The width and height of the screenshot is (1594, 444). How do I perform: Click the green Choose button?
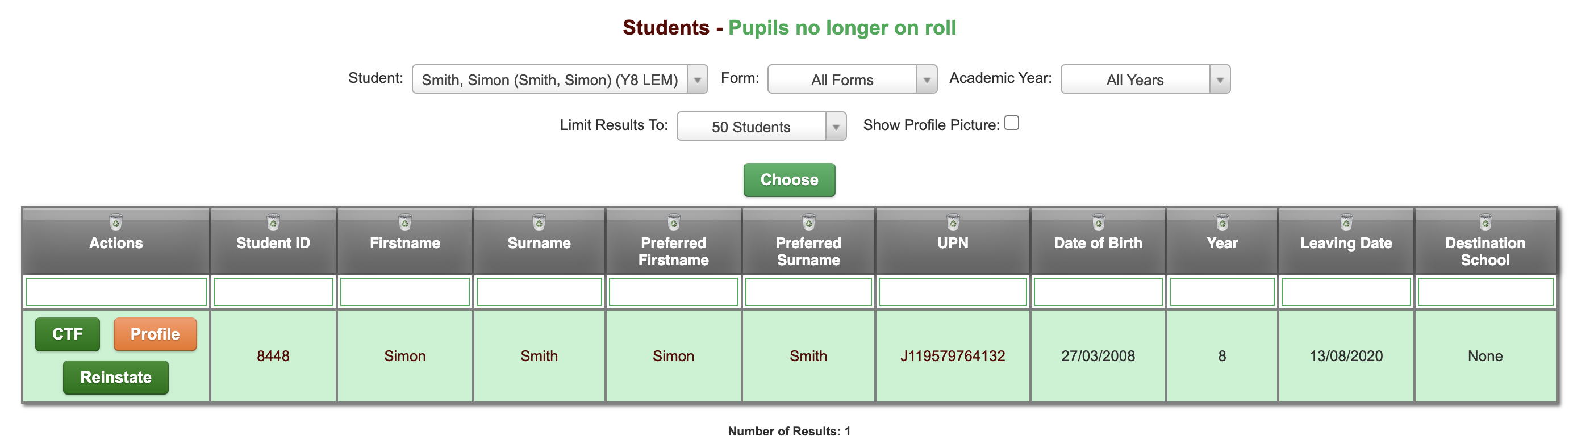(x=789, y=180)
